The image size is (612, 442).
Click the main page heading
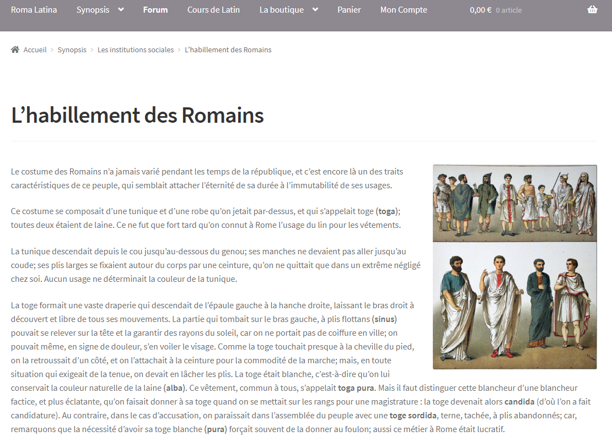[137, 115]
